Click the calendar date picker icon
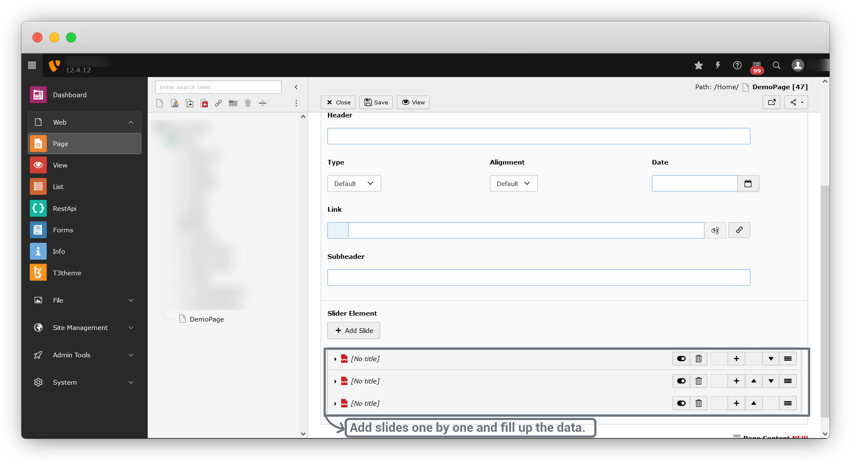This screenshot has height=460, width=851. (x=748, y=183)
